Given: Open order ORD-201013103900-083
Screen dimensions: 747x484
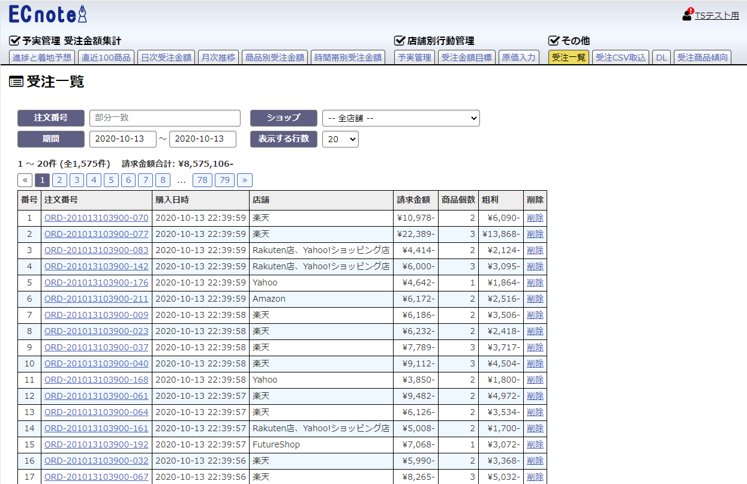Looking at the screenshot, I should [96, 250].
